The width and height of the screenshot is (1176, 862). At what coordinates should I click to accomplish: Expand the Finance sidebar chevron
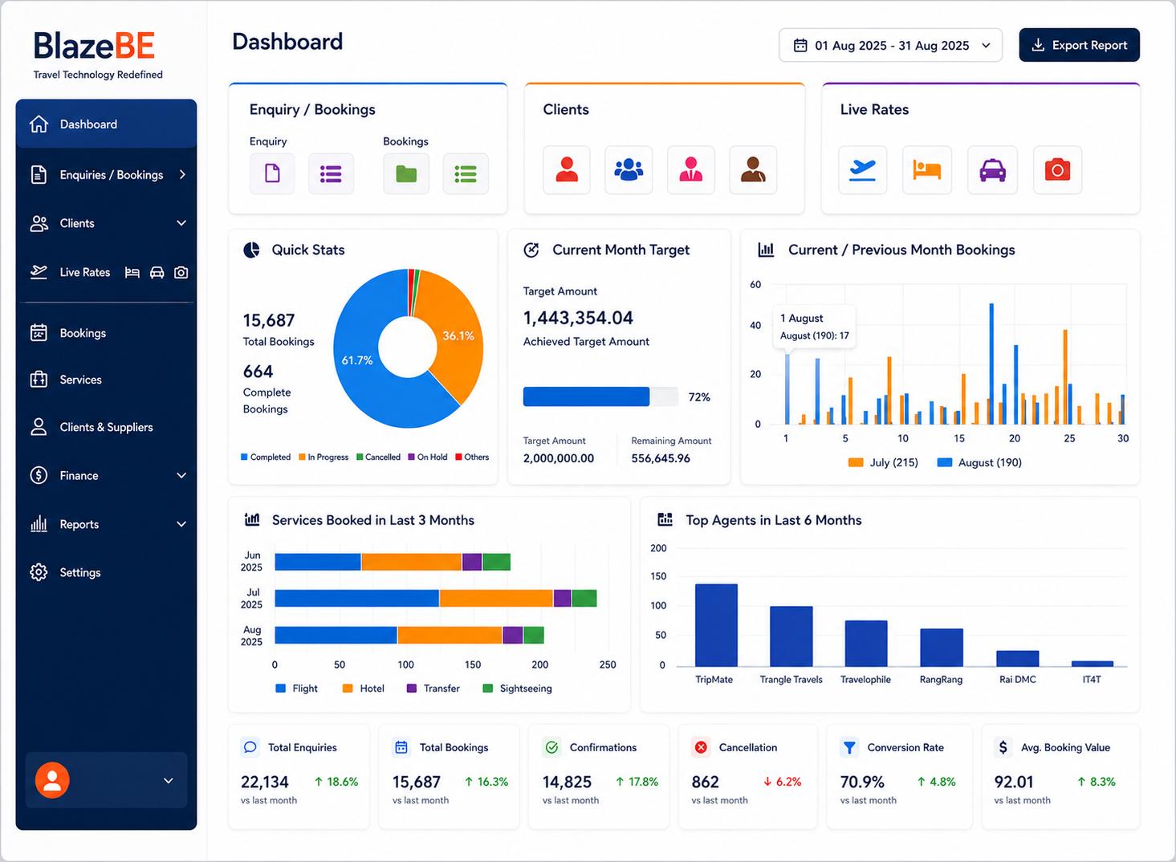point(181,475)
